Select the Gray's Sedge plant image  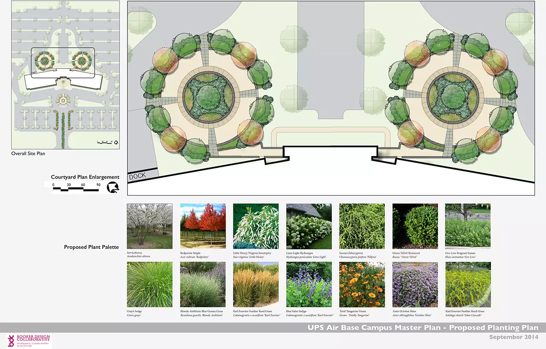150,284
